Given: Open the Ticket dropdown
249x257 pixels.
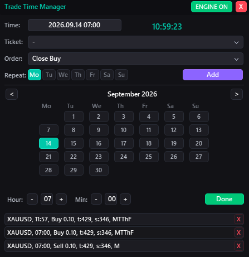Looking at the screenshot, I should coord(135,42).
